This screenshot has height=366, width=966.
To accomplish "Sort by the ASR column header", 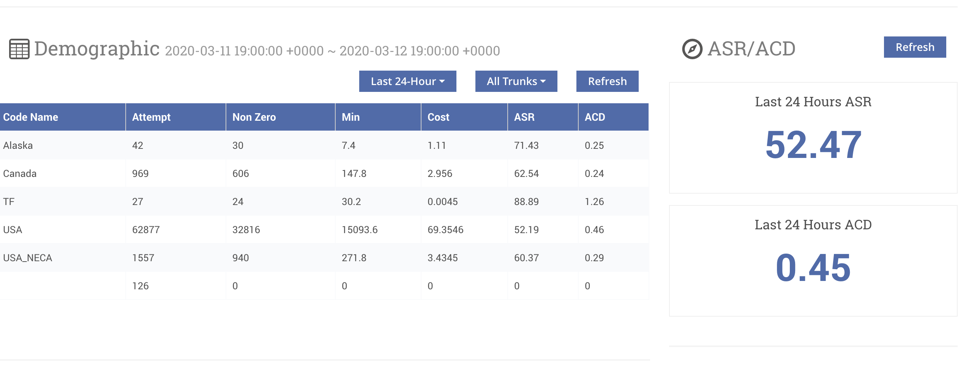I will (524, 117).
